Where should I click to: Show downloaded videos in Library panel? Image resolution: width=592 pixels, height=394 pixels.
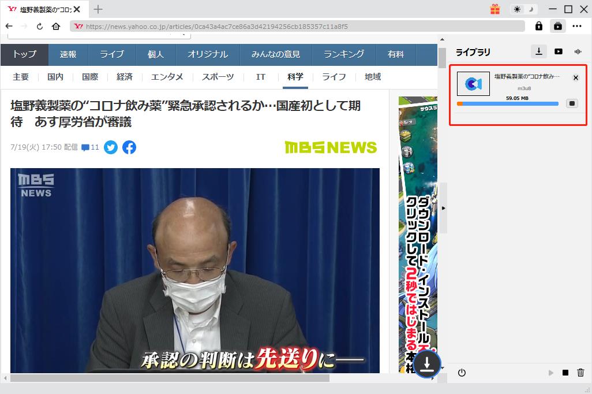coord(559,51)
